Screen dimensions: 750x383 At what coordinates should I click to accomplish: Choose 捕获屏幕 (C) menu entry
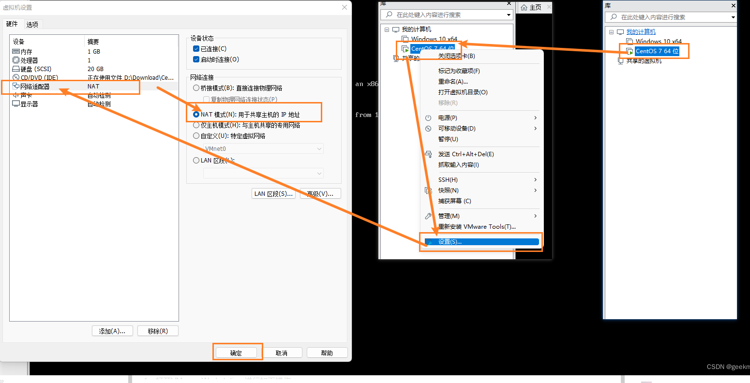pyautogui.click(x=454, y=201)
